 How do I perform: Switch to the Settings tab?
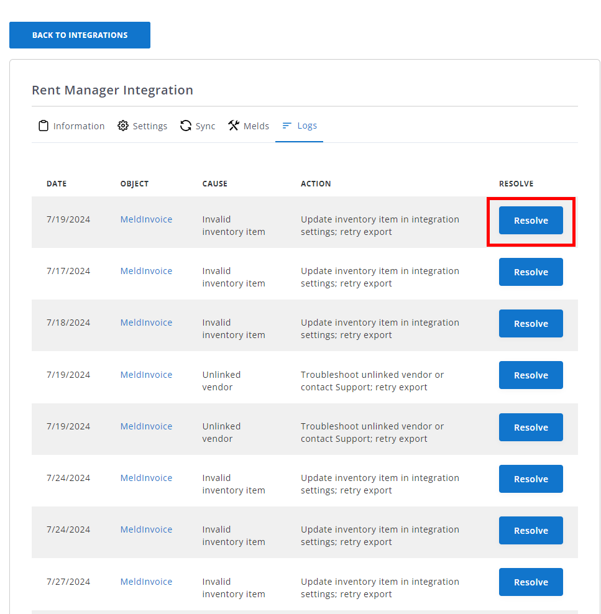click(x=142, y=126)
